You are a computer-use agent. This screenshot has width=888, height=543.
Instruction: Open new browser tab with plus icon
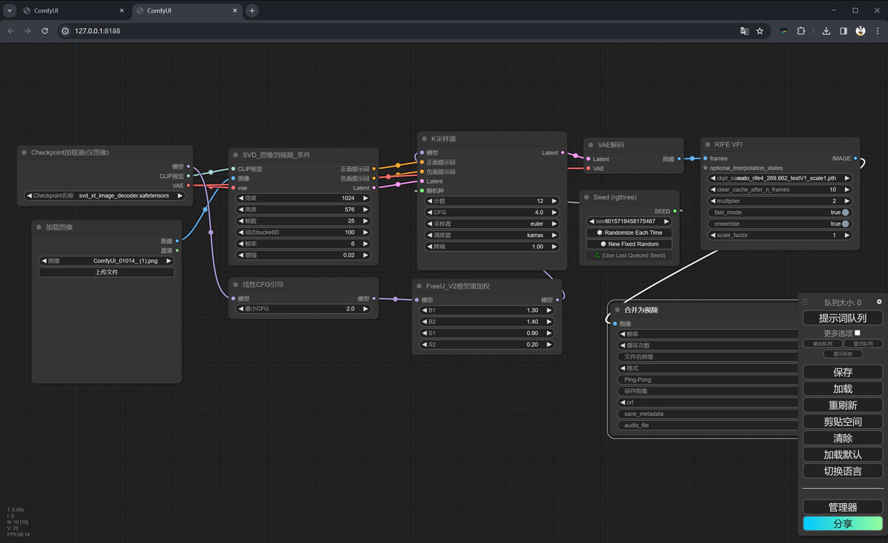point(252,11)
